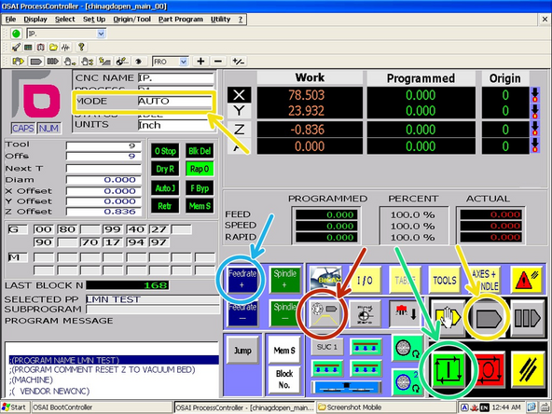Toggle the F Byp option
This screenshot has height=414, width=552.
[x=200, y=188]
